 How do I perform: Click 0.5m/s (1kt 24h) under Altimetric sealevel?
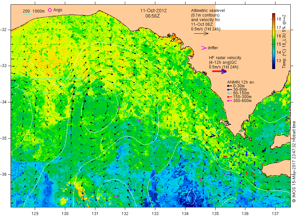tap(206, 29)
